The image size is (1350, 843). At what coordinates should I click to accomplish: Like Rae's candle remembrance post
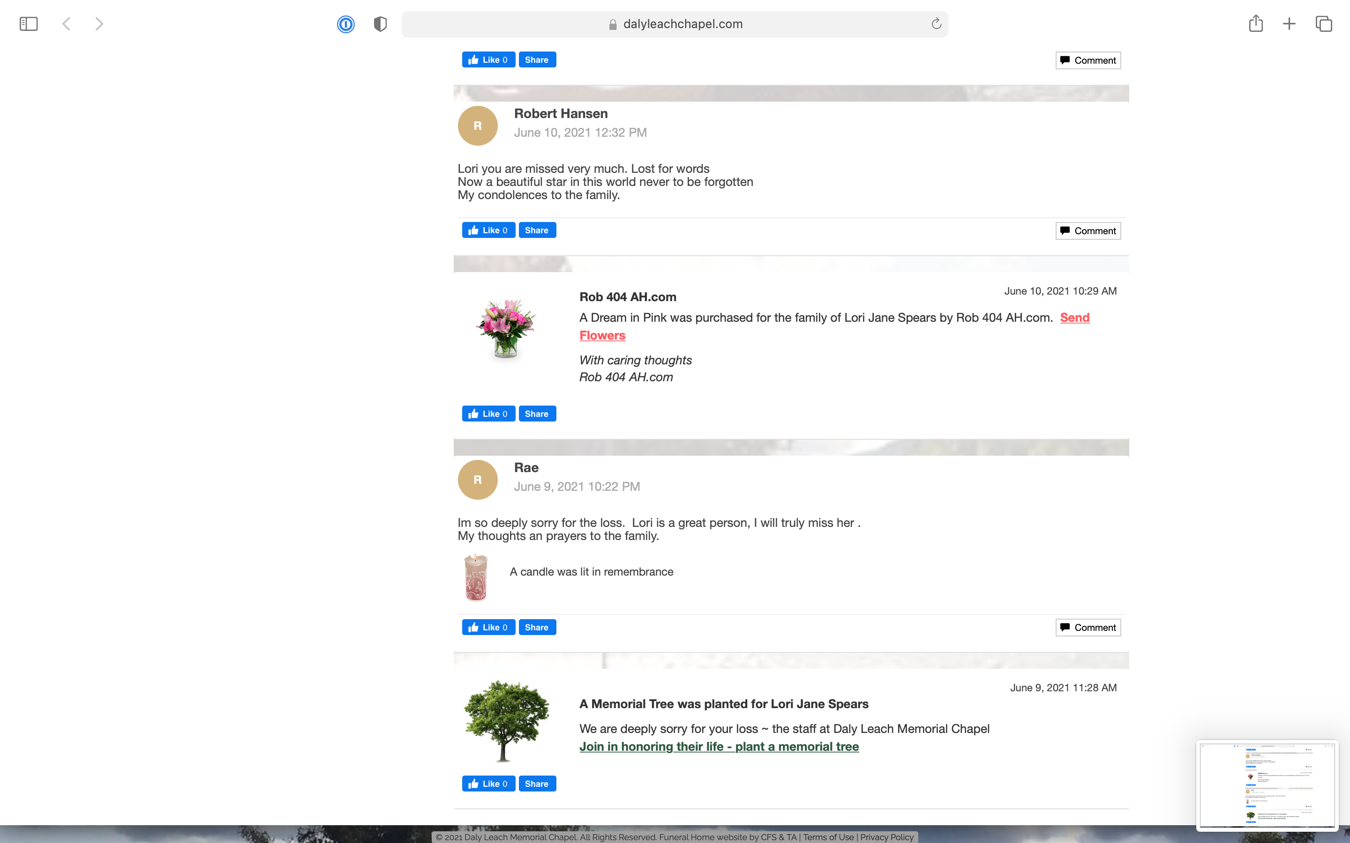(x=488, y=627)
